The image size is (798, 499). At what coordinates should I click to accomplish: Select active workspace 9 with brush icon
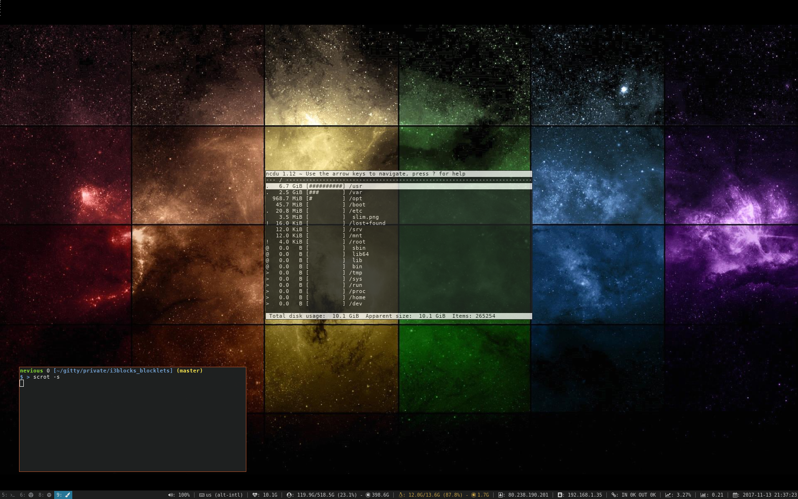63,495
